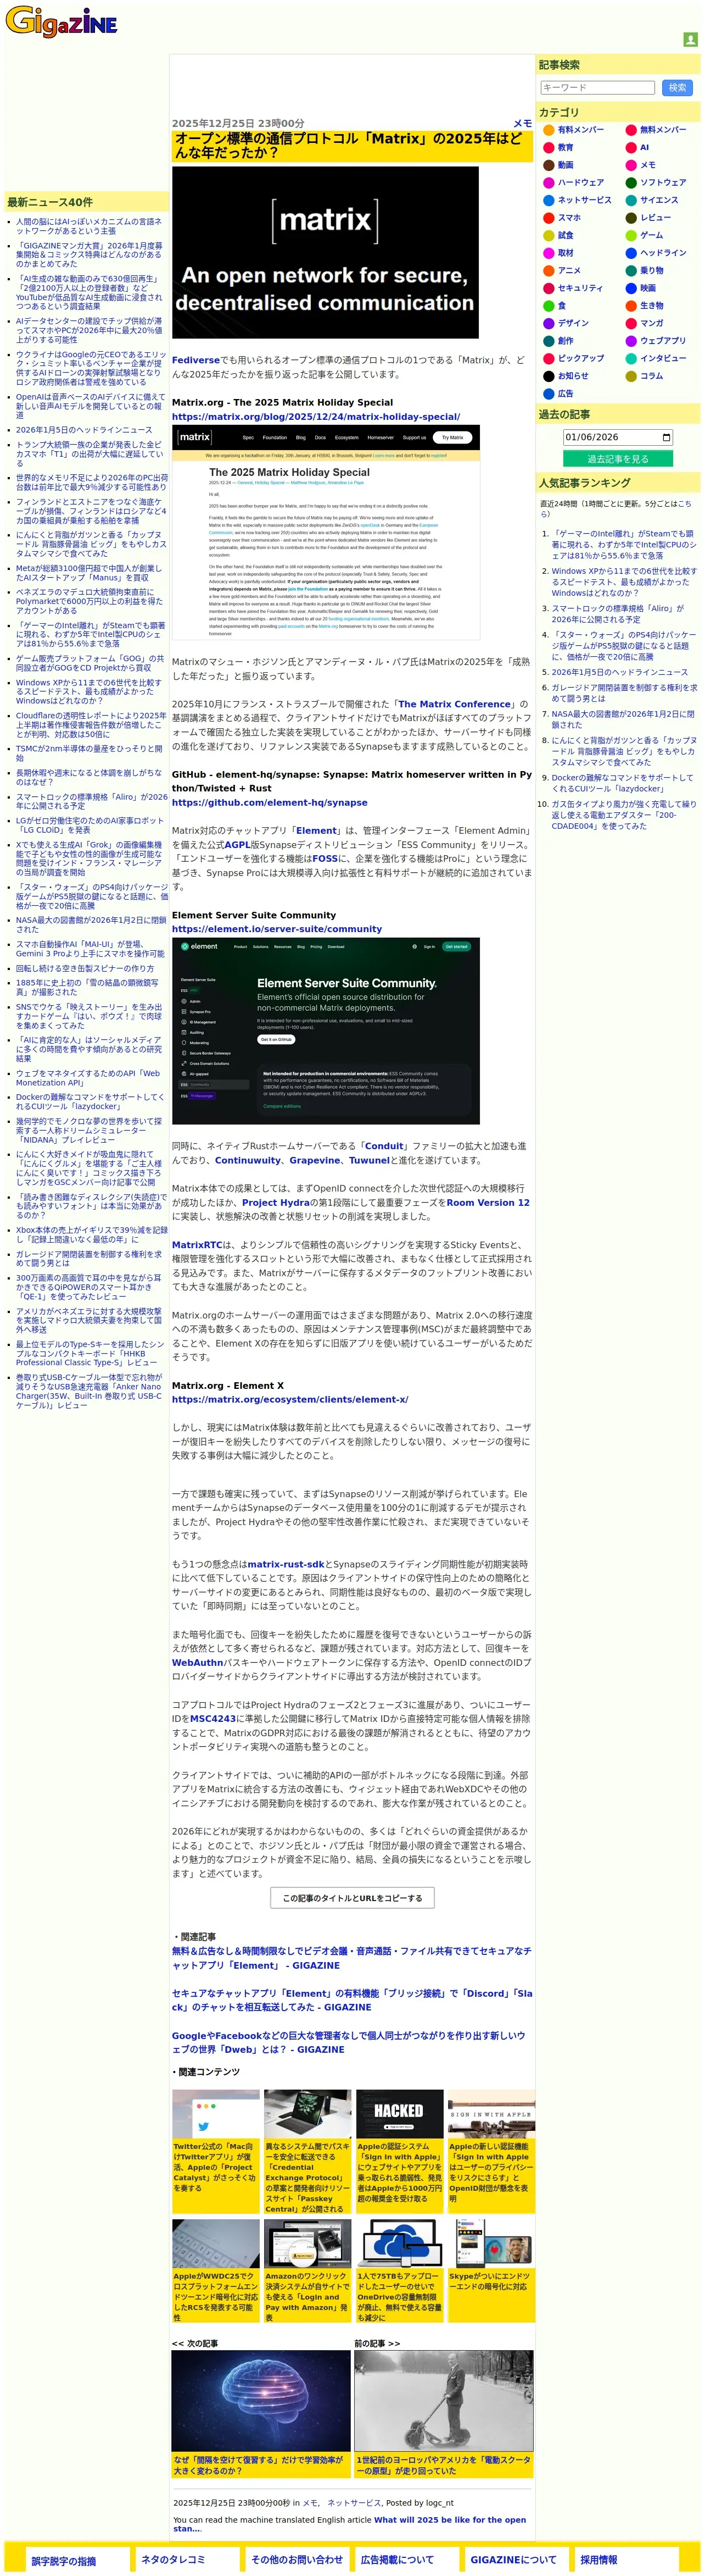Open the アニメ category
This screenshot has height=2576, width=705.
pyautogui.click(x=569, y=271)
